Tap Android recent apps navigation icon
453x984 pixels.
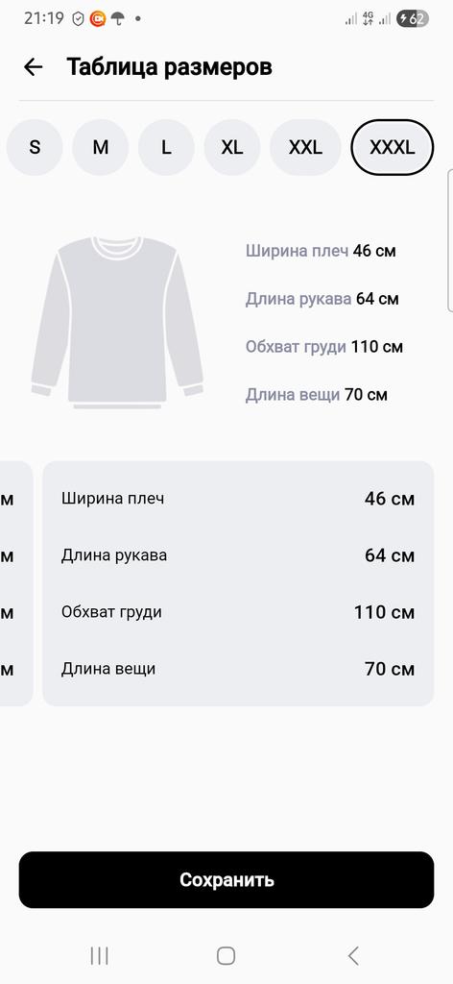pyautogui.click(x=100, y=956)
